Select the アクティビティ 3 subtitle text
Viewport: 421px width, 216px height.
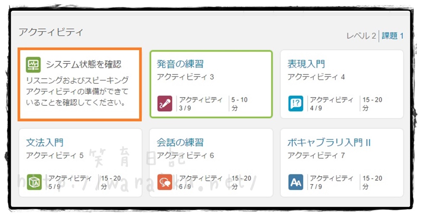point(185,77)
